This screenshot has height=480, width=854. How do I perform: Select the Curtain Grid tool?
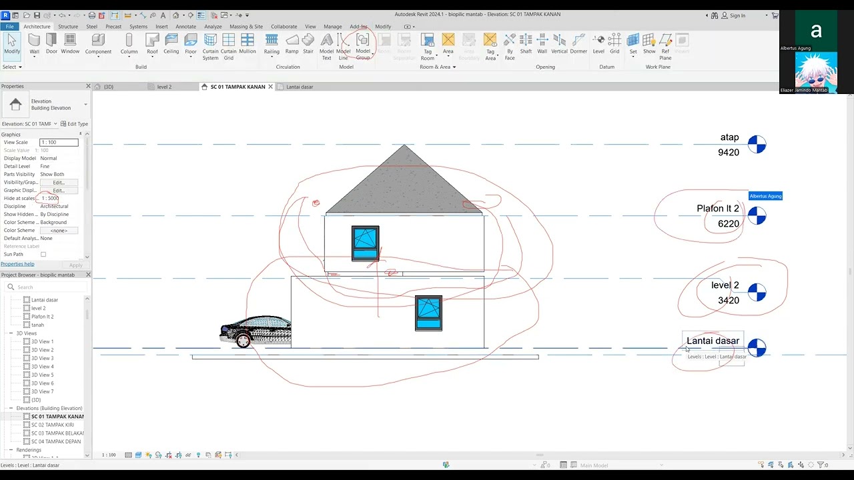[x=228, y=47]
